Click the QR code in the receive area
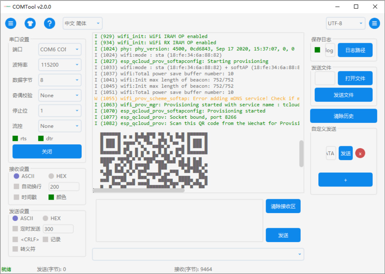This screenshot has height=274, width=385. (154, 160)
